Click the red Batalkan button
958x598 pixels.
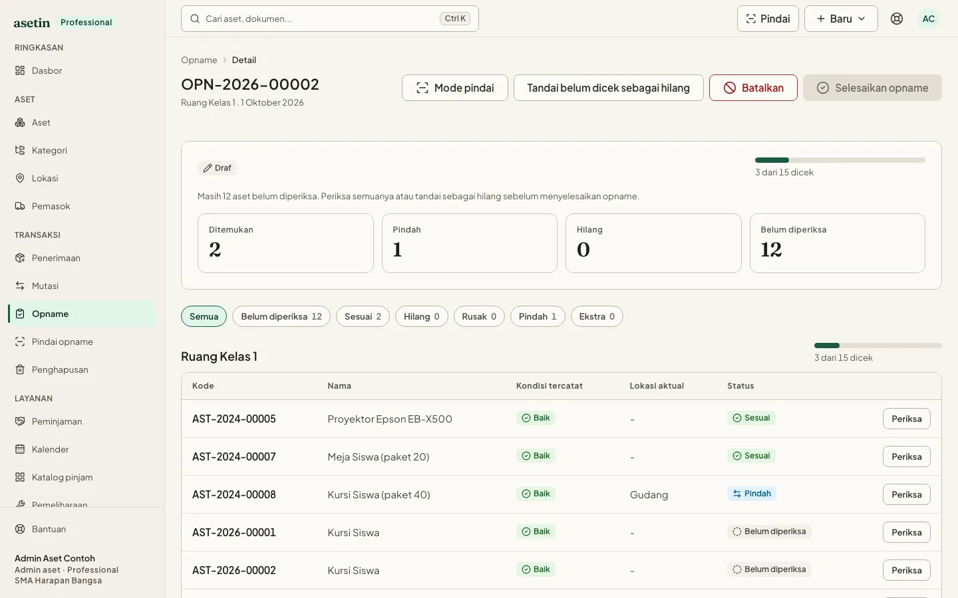(x=753, y=88)
